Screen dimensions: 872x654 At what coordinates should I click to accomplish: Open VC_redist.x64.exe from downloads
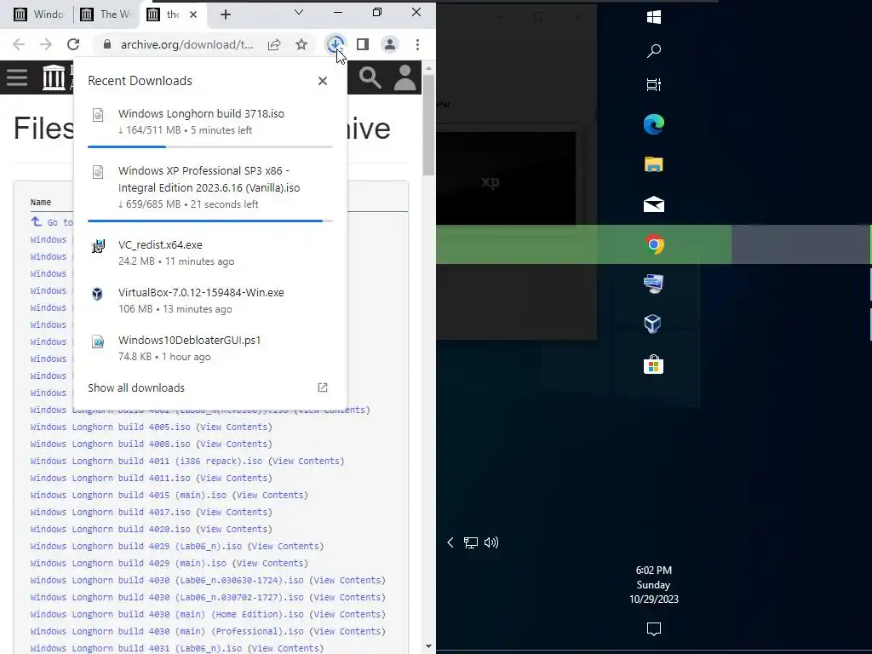210,253
